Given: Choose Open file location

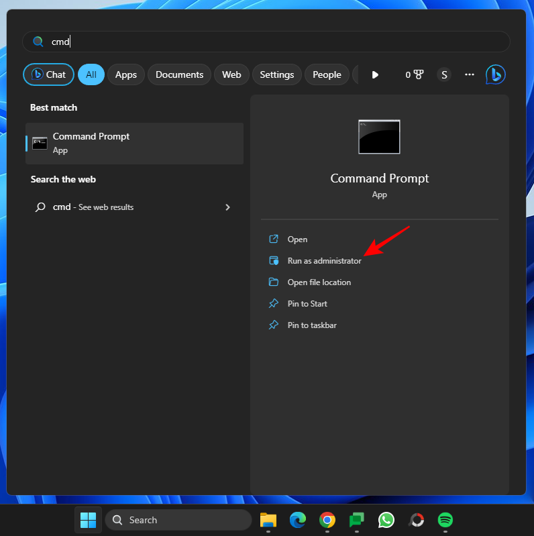Looking at the screenshot, I should [x=319, y=282].
